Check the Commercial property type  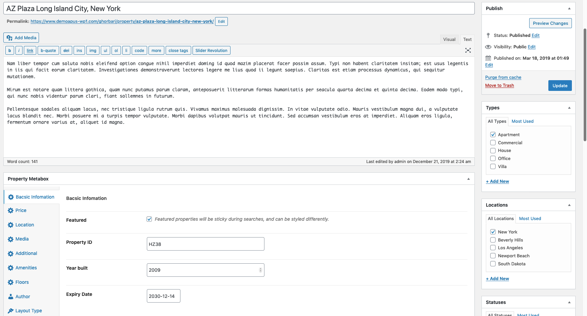493,143
